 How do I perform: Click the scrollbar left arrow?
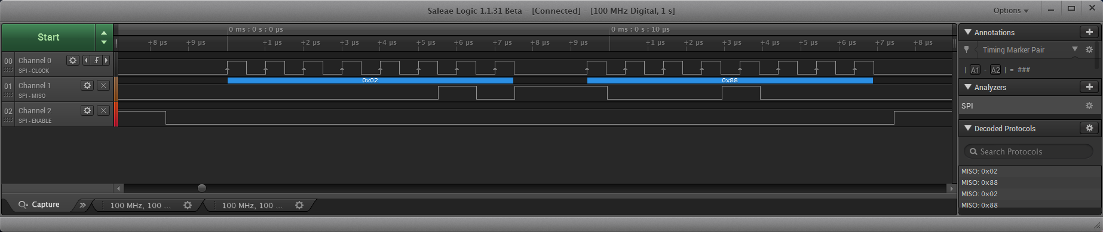click(x=119, y=188)
